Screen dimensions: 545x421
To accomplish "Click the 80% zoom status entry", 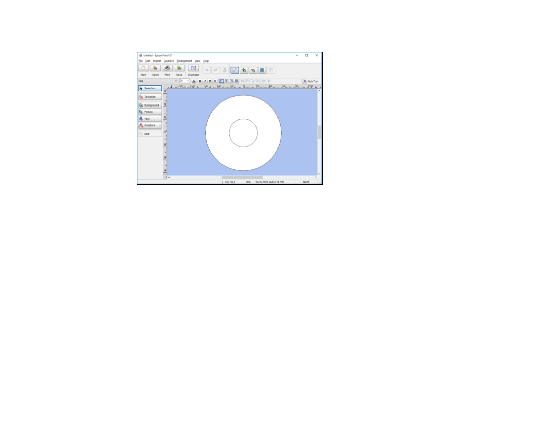I will [248, 182].
